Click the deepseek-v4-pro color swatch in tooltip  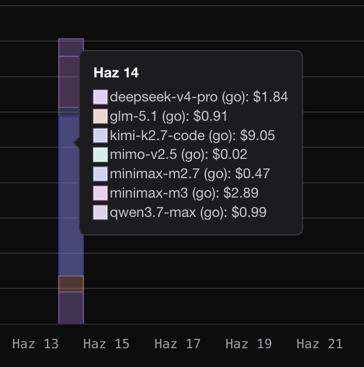point(100,97)
